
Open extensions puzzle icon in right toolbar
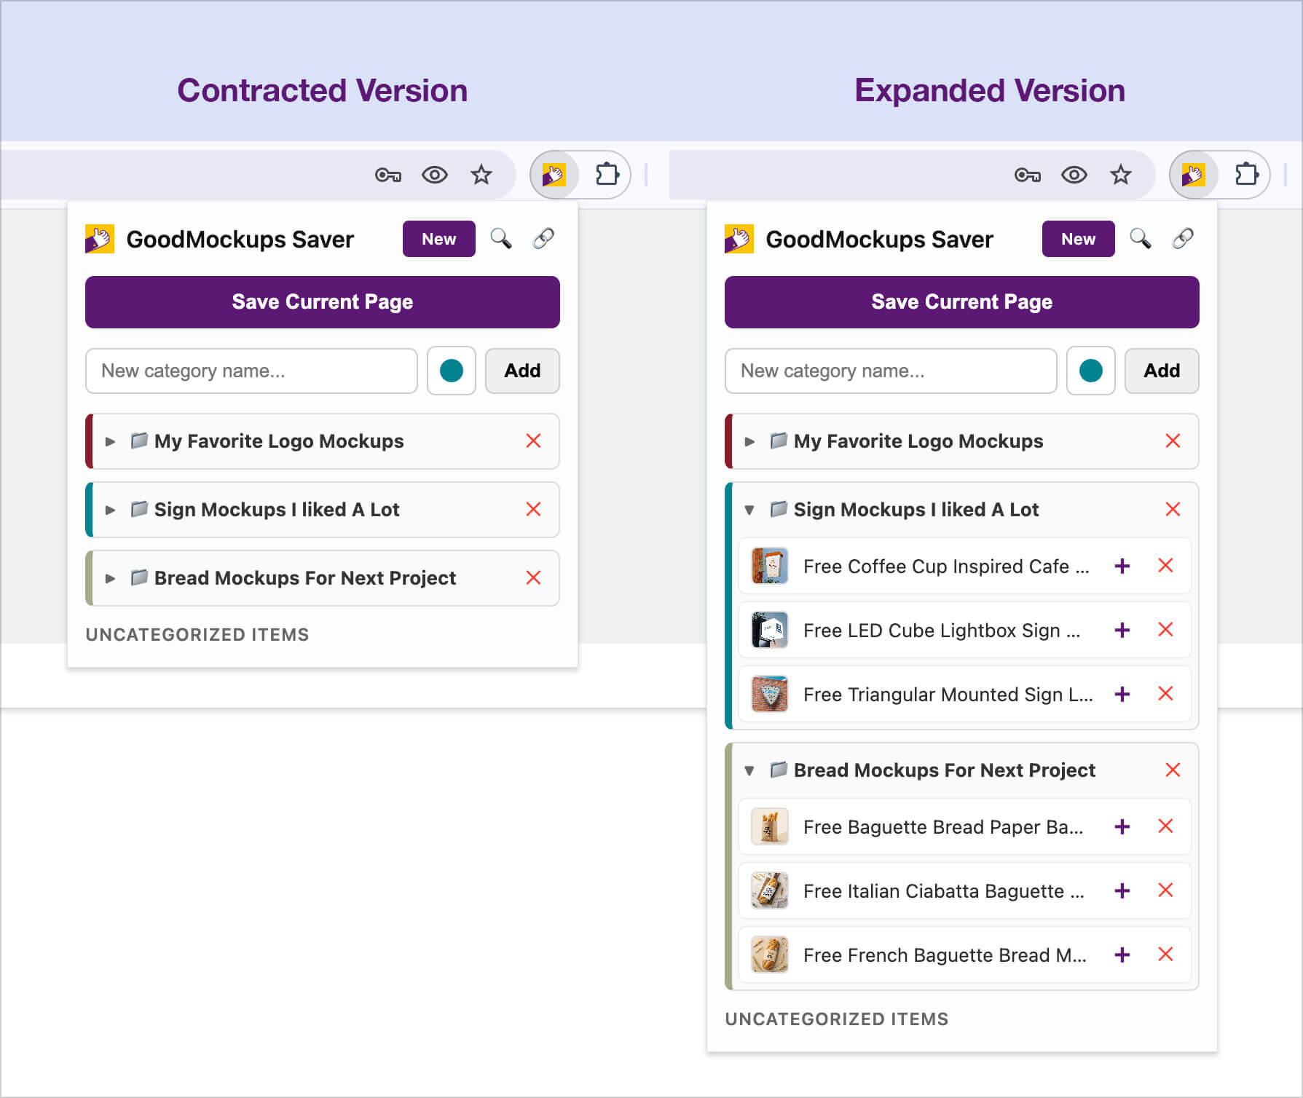click(x=1247, y=175)
